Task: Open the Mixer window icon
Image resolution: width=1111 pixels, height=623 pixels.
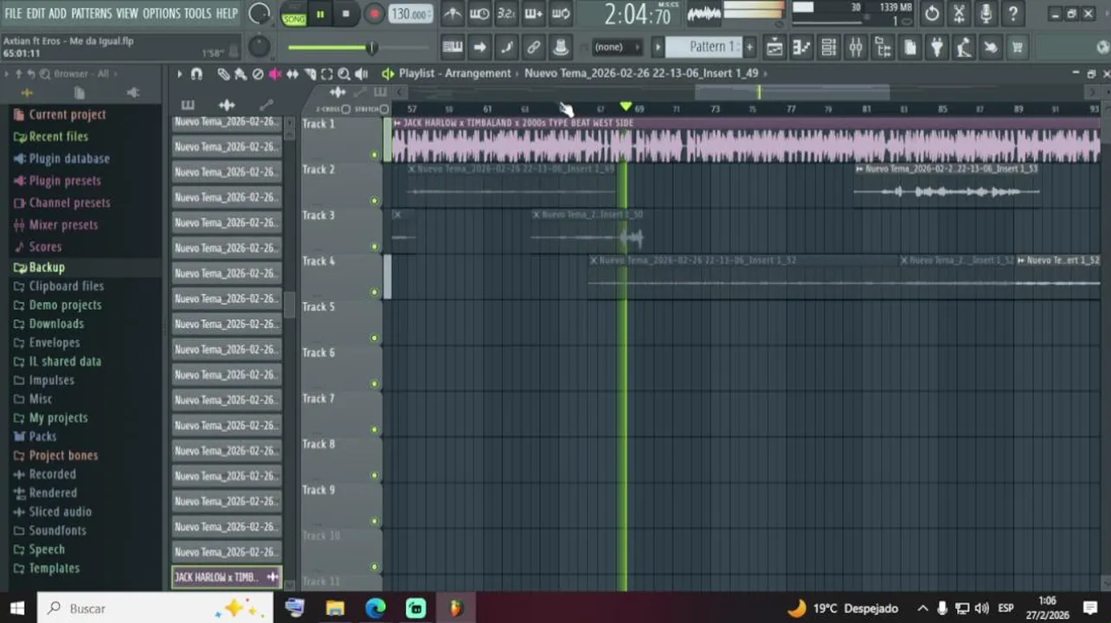Action: tap(856, 48)
